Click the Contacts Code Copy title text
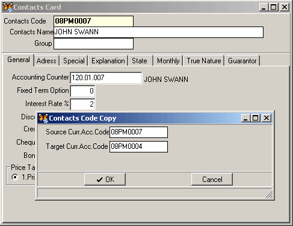Image resolution: width=293 pixels, height=226 pixels. [82, 118]
